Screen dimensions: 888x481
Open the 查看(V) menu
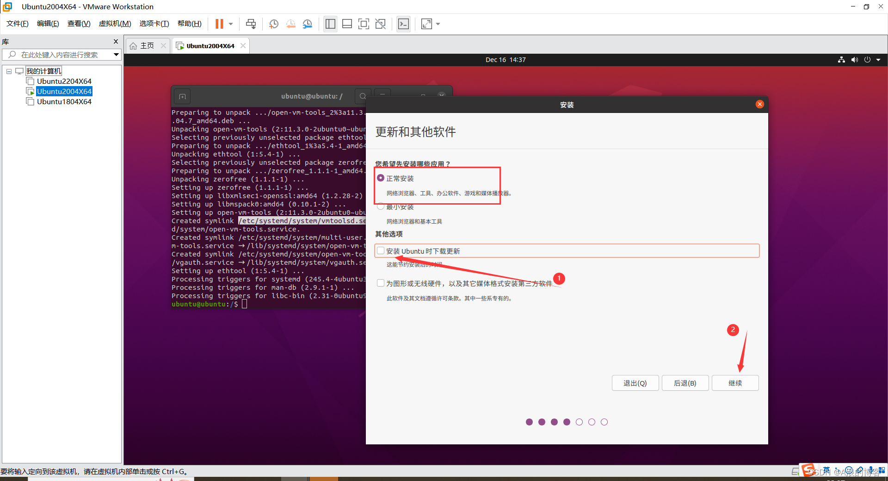coord(79,24)
